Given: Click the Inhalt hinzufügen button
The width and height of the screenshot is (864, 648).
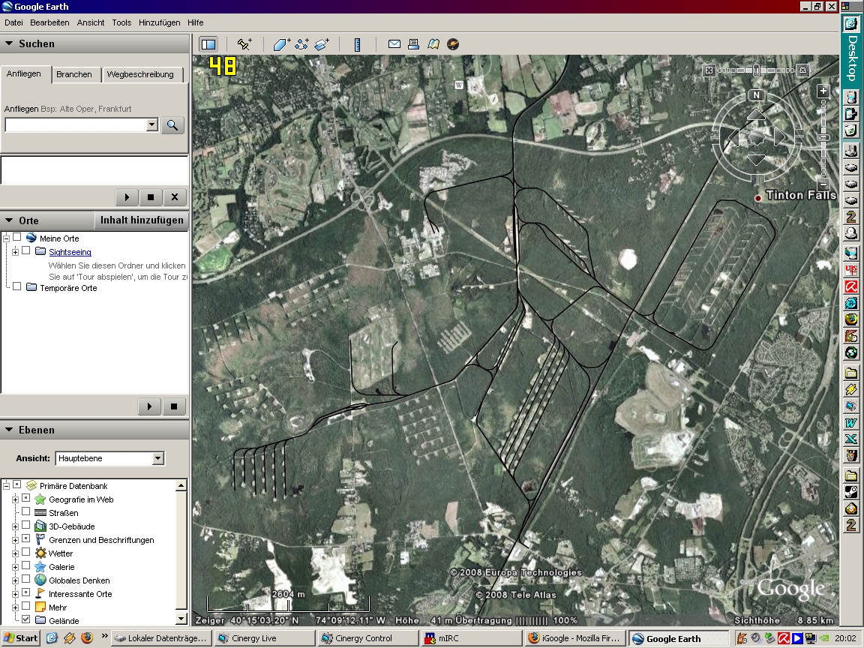Looking at the screenshot, I should click(x=142, y=220).
